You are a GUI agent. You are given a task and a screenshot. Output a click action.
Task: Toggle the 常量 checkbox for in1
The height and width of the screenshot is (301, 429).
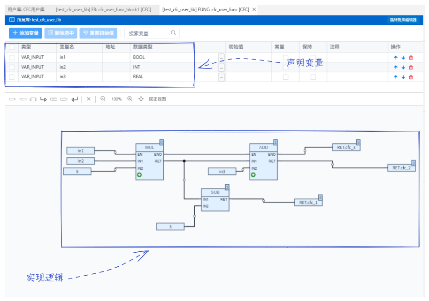pyautogui.click(x=286, y=57)
